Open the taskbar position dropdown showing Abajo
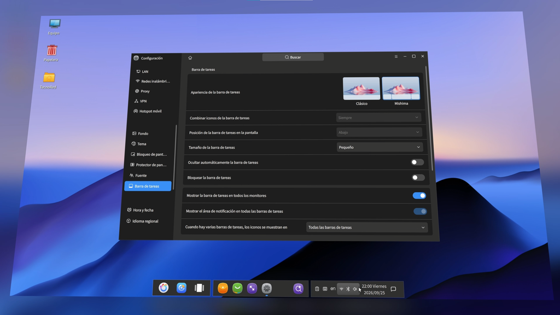Screen dimensions: 560x315 click(x=380, y=132)
